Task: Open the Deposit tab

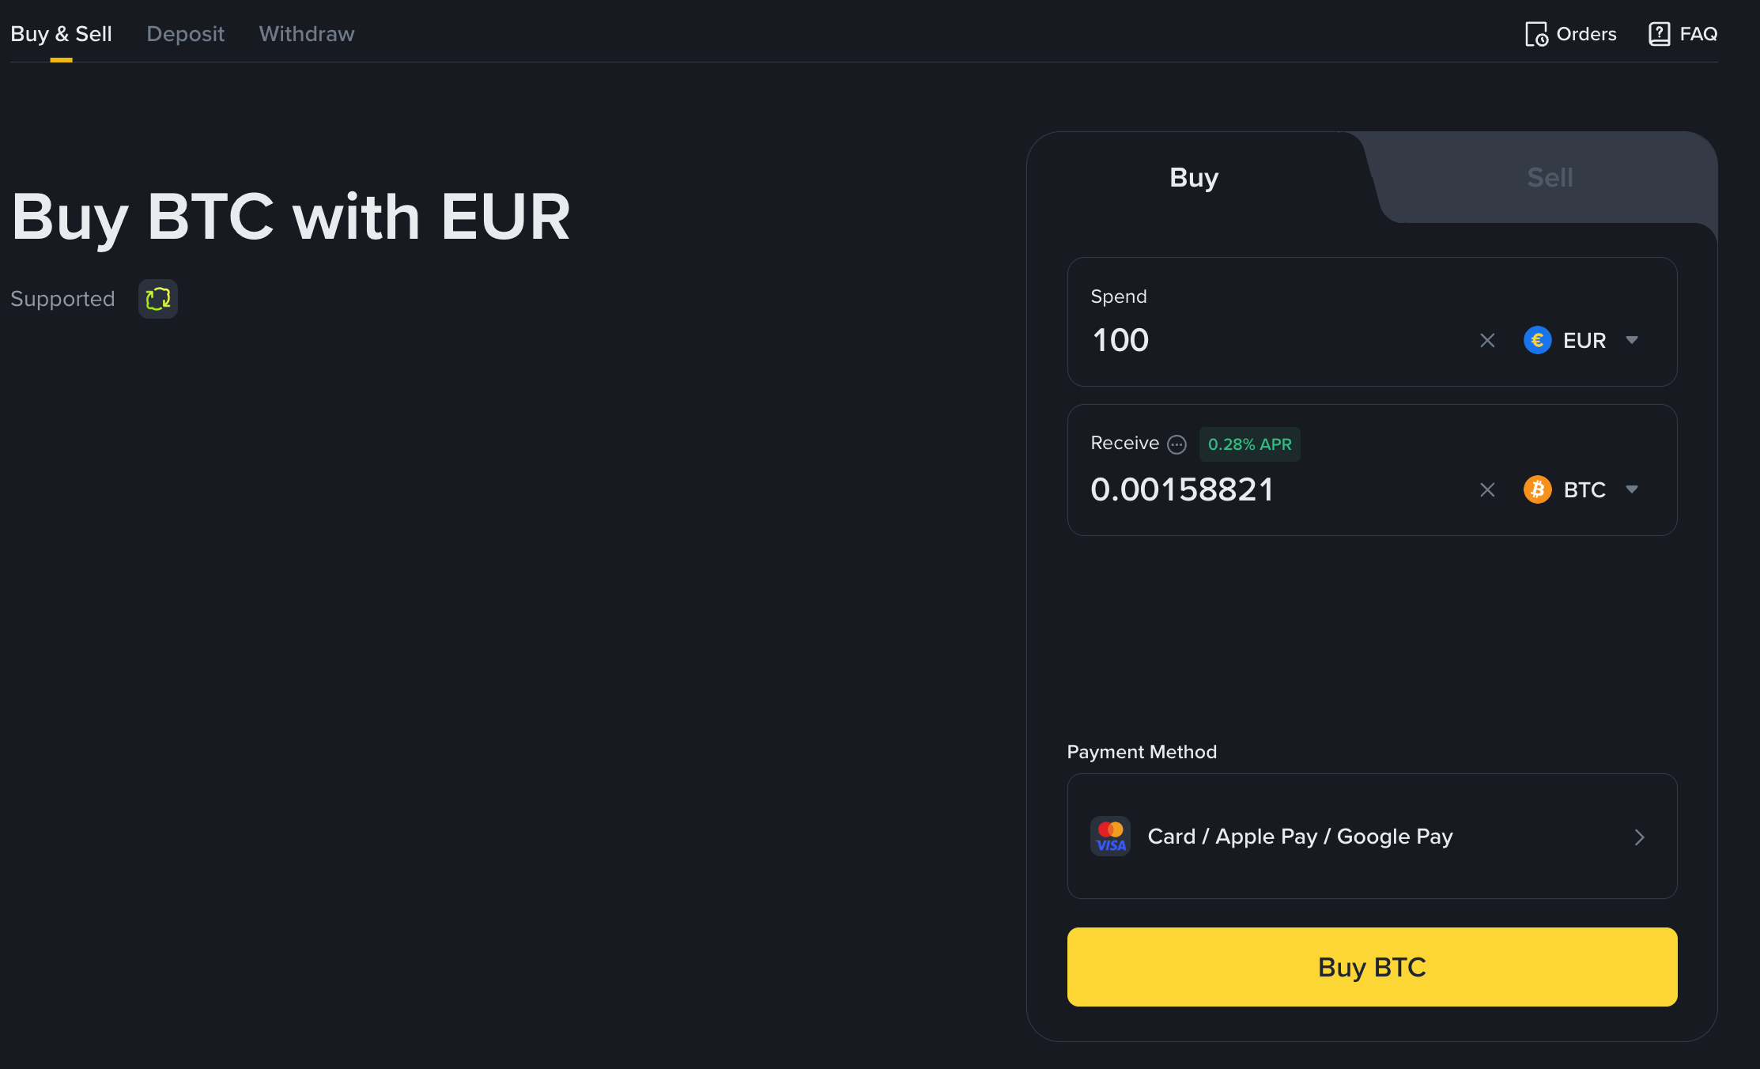Action: coord(185,34)
